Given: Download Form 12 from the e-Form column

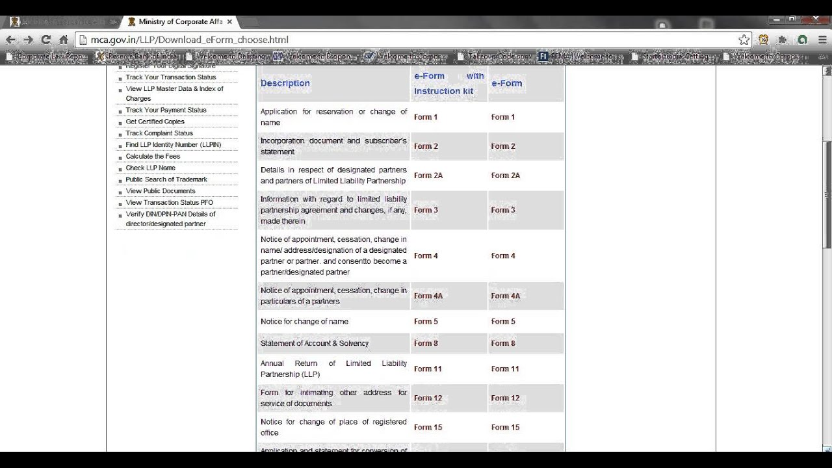Looking at the screenshot, I should click(505, 398).
